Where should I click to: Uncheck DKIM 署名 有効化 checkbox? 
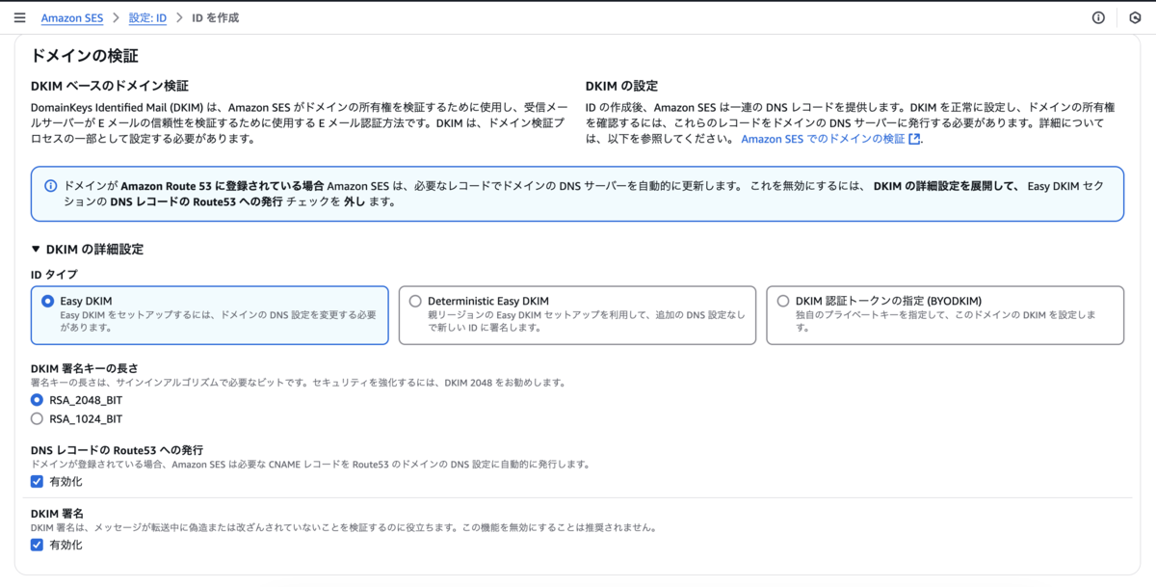[x=38, y=545]
